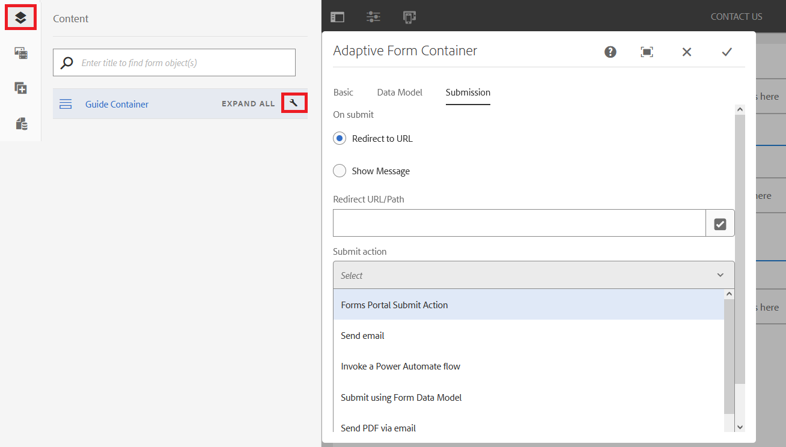
Task: Choose Invoke a Power Automate flow option
Action: tap(400, 366)
